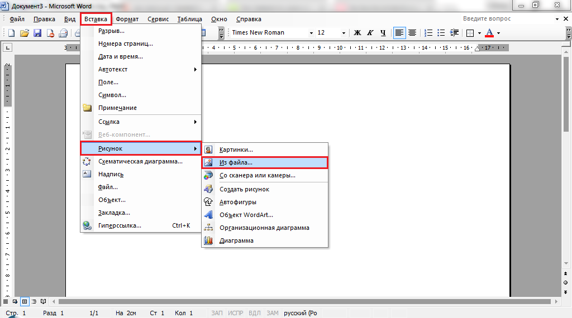This screenshot has height=318, width=572.
Task: Apply a bulleted list from the toolbar
Action: [x=441, y=33]
